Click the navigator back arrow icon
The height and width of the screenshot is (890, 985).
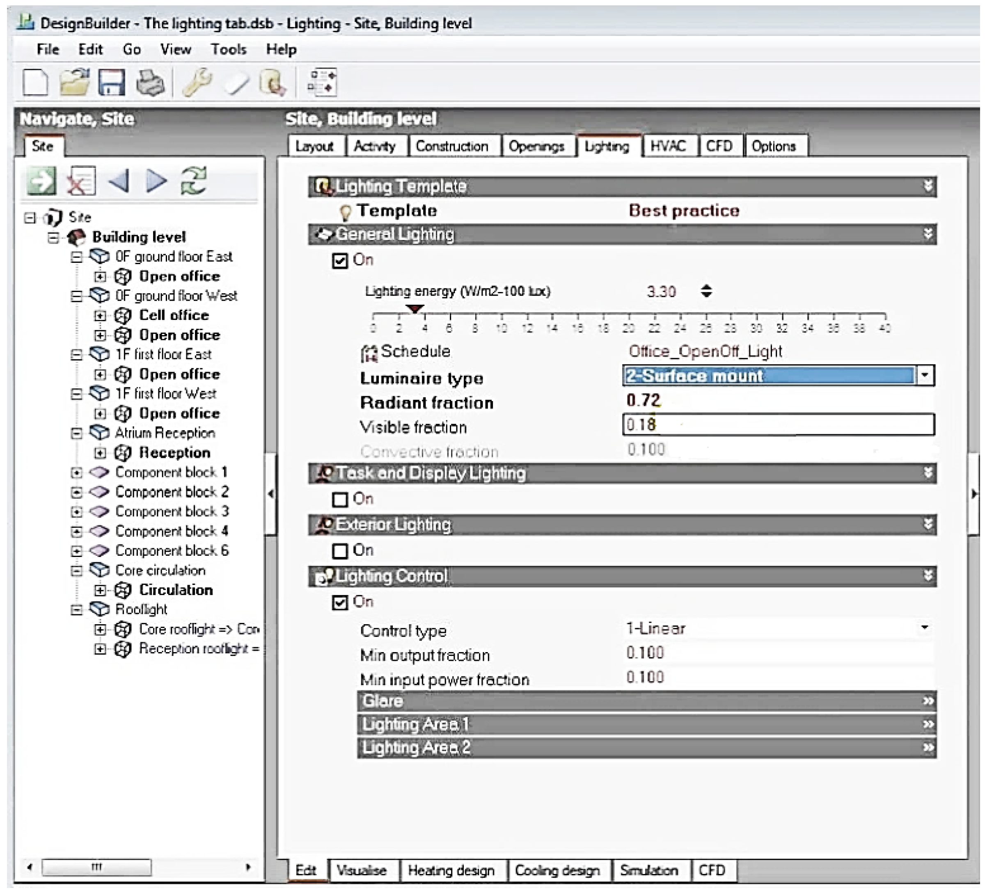point(119,181)
